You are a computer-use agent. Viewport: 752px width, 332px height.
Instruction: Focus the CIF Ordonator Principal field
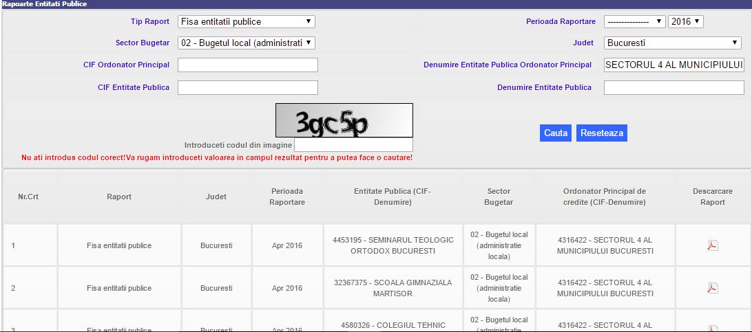(x=248, y=65)
